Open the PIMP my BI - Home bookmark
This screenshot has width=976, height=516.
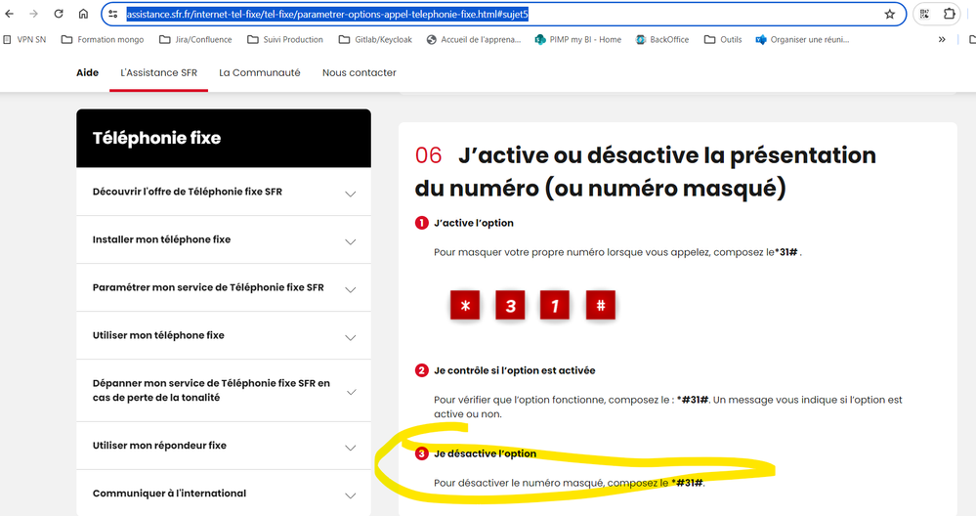[x=578, y=39]
